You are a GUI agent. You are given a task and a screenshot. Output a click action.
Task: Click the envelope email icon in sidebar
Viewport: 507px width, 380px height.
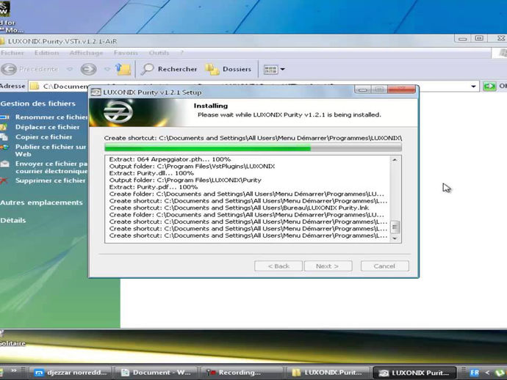4,164
